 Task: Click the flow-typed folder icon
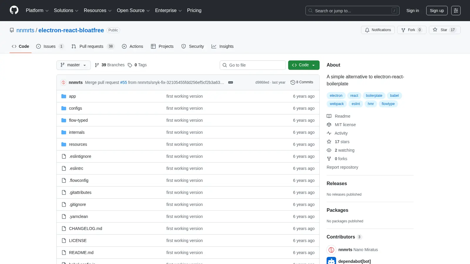pyautogui.click(x=64, y=120)
